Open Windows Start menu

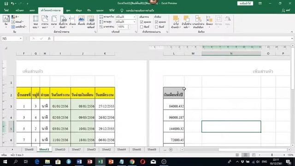tap(5, 162)
